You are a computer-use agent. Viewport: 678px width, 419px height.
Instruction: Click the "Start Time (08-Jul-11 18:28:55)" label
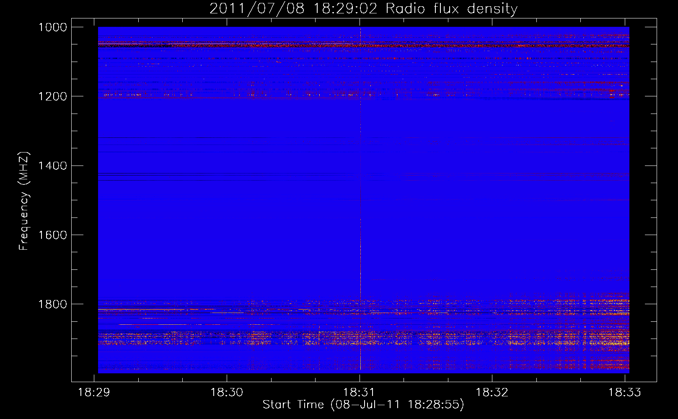coord(363,405)
